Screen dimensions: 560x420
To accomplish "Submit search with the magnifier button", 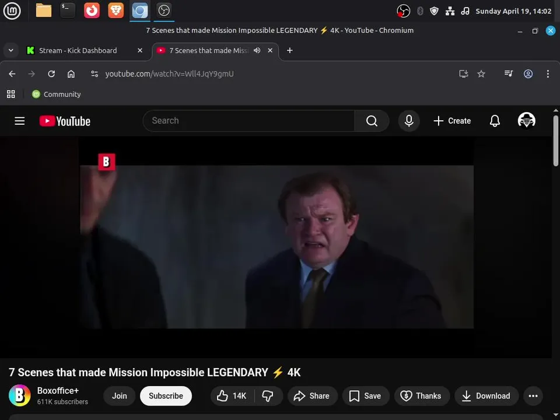I will click(x=372, y=121).
